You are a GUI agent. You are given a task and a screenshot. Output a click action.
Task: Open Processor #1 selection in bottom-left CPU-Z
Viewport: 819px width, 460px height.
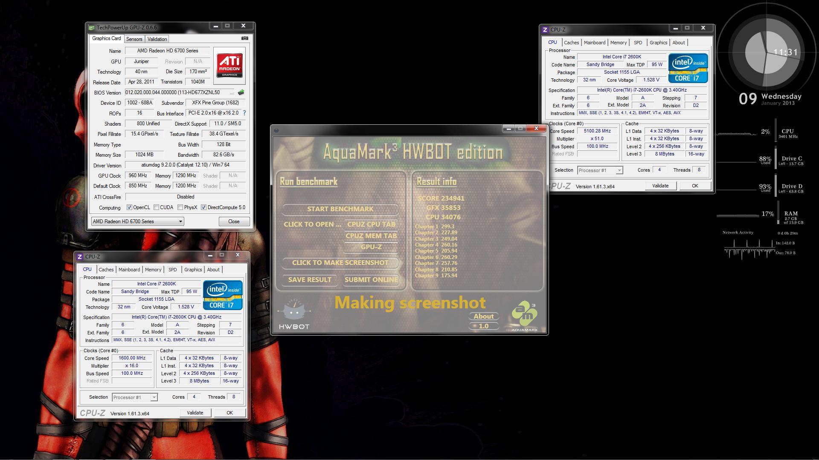pos(135,397)
